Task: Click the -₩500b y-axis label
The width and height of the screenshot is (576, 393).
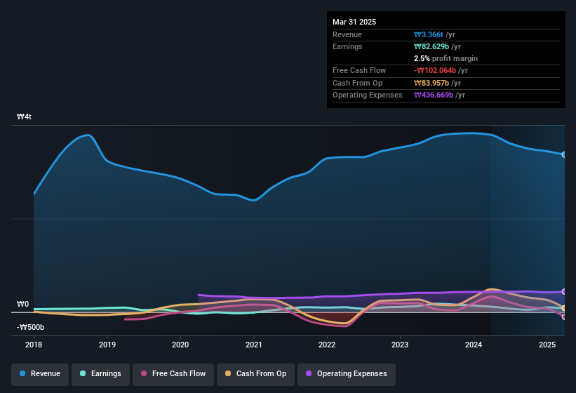Action: coord(30,327)
